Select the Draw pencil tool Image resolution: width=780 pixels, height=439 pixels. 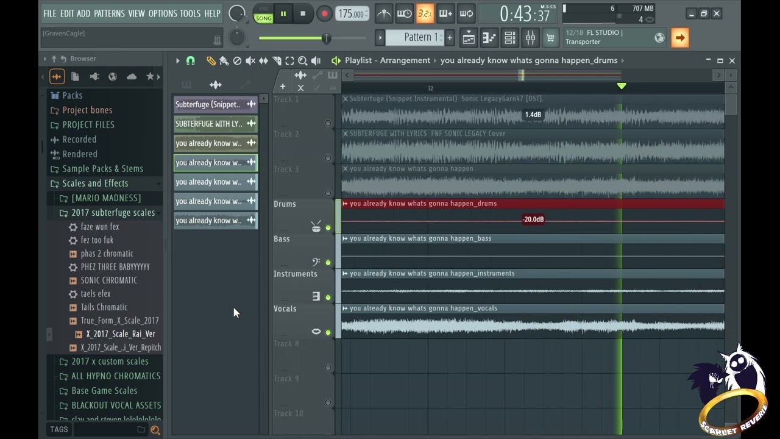pyautogui.click(x=211, y=60)
